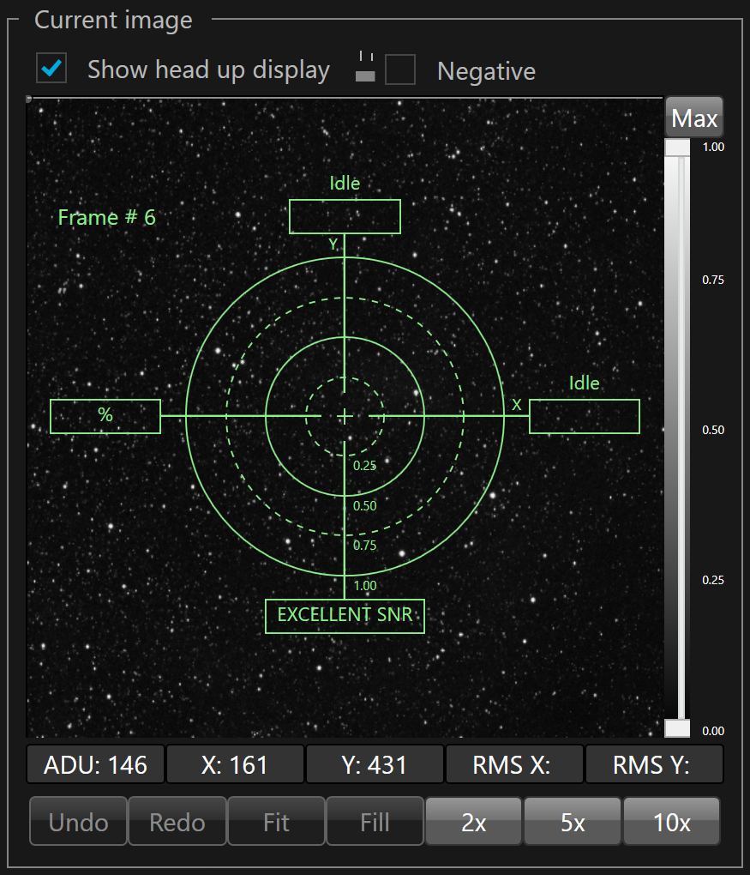Uncheck Show head up display checkbox
This screenshot has width=750, height=875.
tap(51, 68)
